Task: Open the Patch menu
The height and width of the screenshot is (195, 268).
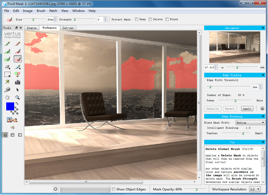Action: [x=53, y=11]
